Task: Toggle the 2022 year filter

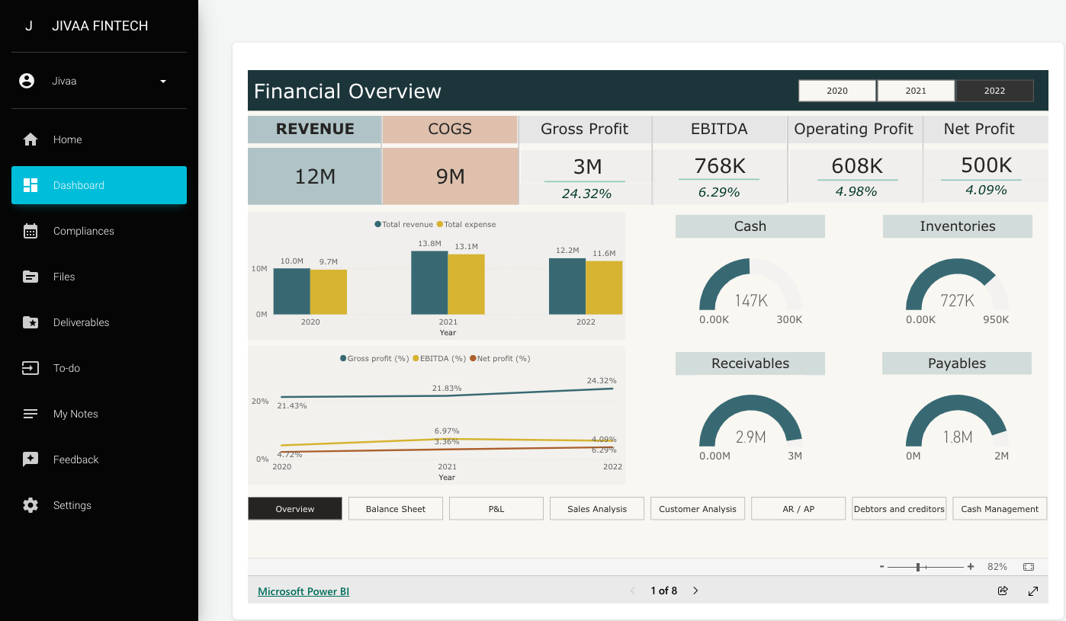Action: tap(994, 91)
